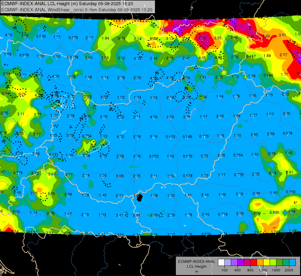Image resolution: width=301 pixels, height=276 pixels.
Task: Click the unit 'm' in the legend box
Action: tap(197, 272)
